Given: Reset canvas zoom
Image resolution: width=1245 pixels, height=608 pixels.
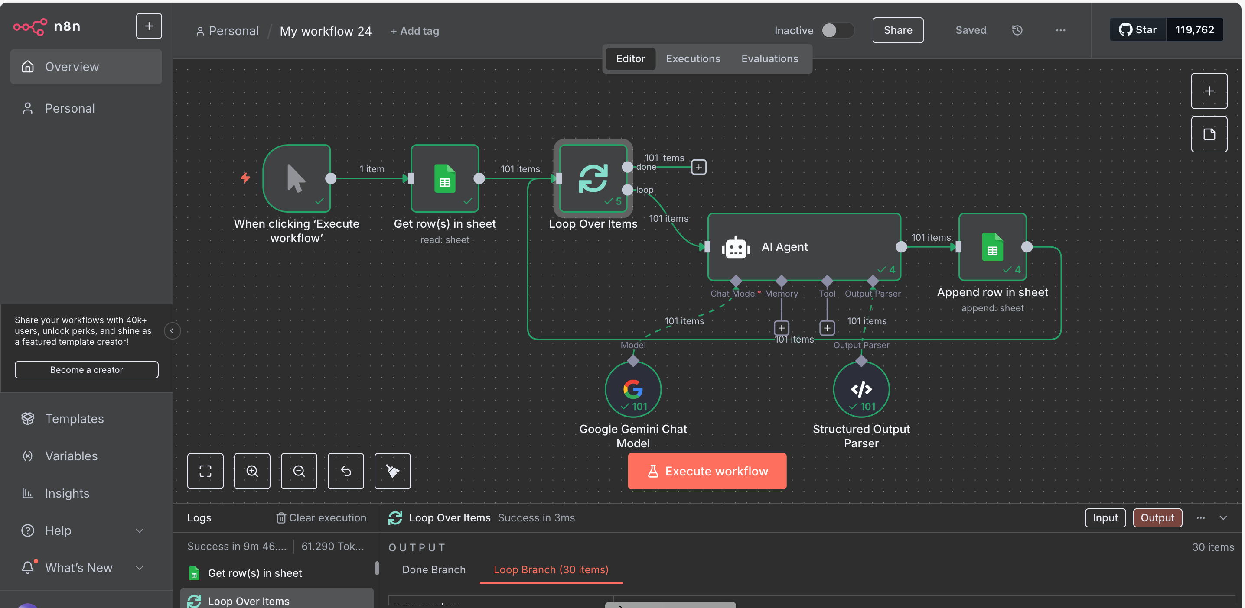Looking at the screenshot, I should coord(345,471).
